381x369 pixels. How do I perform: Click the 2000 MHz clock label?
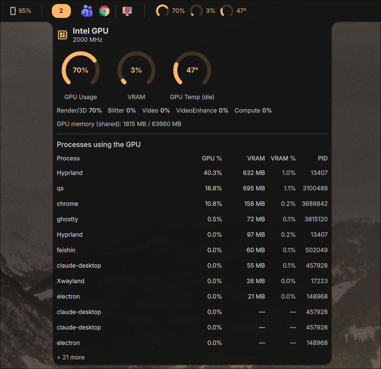88,40
